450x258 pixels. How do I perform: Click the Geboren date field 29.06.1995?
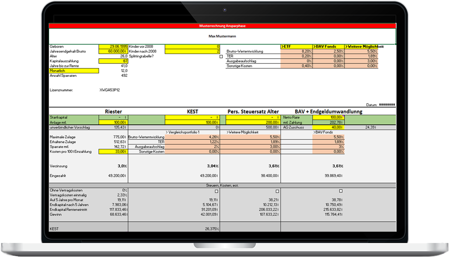point(113,47)
